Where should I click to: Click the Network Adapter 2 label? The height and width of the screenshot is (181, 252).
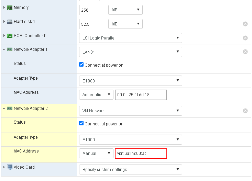tap(31, 109)
